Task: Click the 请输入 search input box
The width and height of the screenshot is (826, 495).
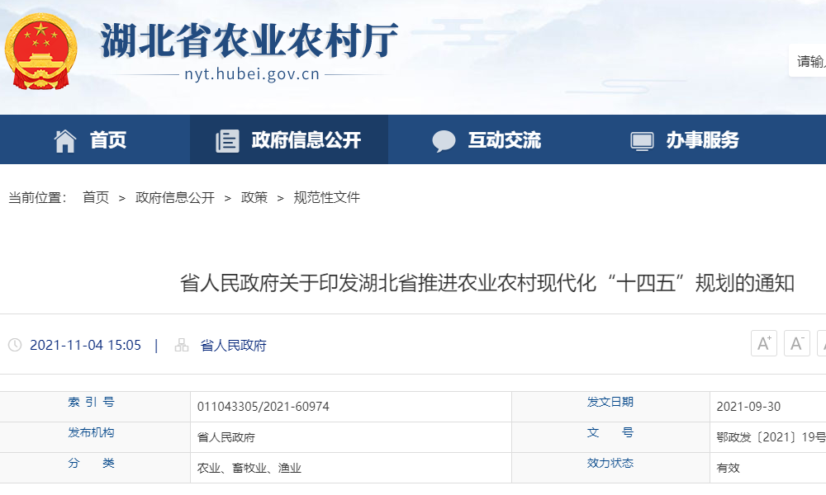Action: pos(808,59)
